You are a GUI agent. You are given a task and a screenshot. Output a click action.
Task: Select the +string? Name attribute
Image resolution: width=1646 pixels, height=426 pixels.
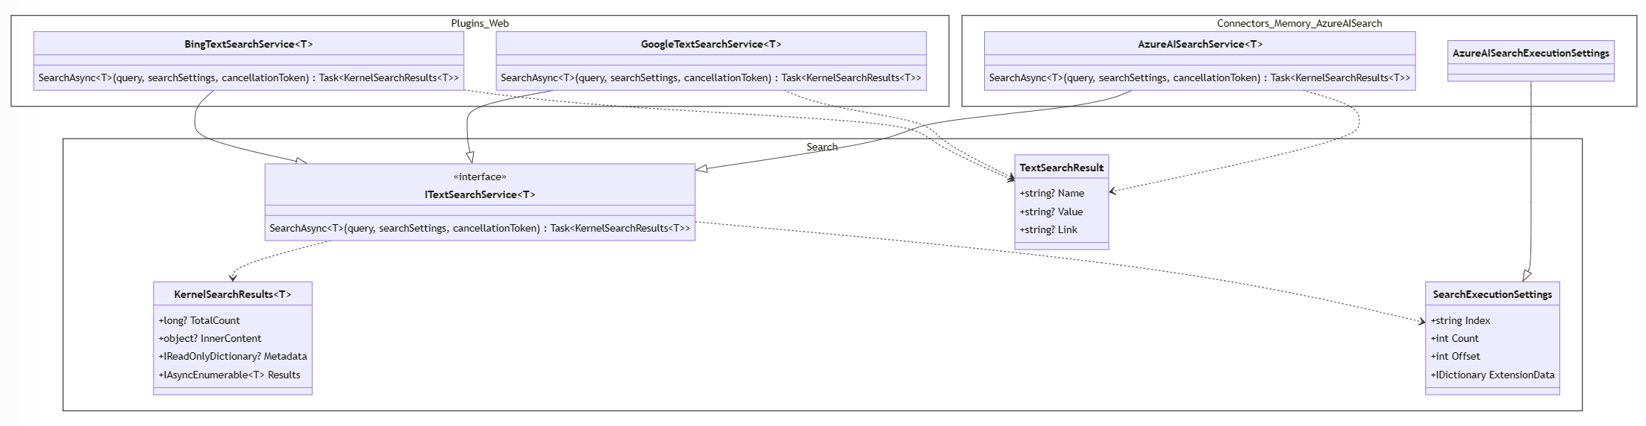point(1052,193)
